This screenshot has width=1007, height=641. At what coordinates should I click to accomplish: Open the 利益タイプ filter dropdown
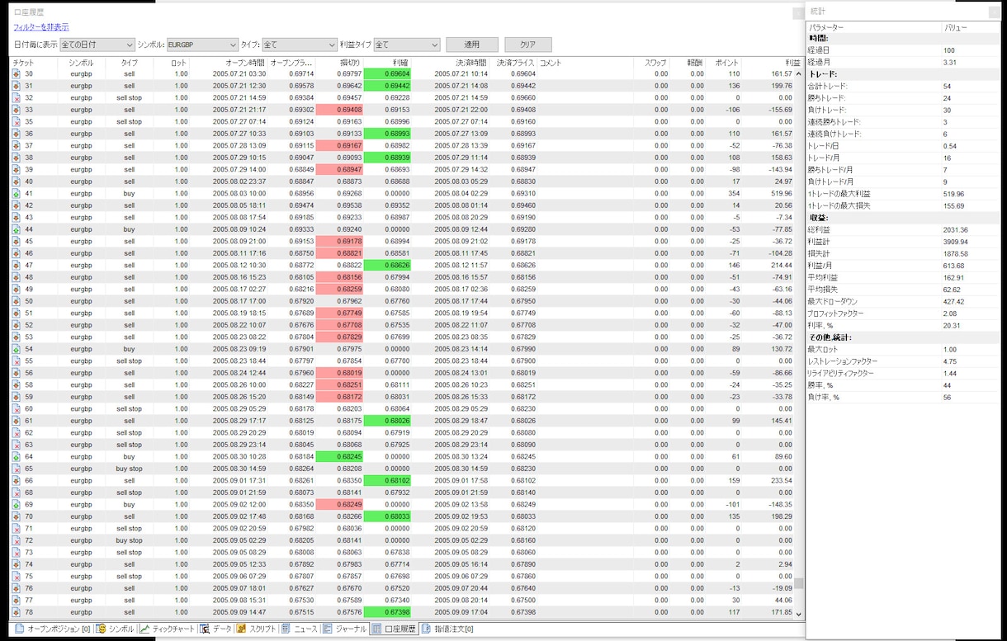[x=407, y=45]
